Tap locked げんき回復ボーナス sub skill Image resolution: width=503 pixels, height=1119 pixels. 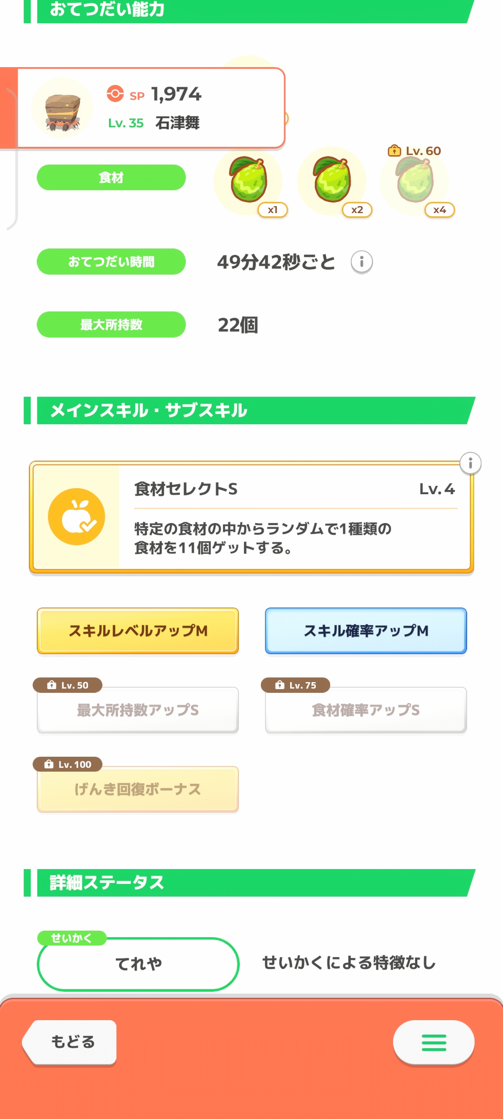138,789
